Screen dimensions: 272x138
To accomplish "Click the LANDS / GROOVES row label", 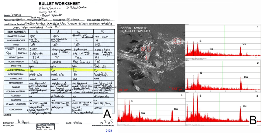I will point(16,41).
